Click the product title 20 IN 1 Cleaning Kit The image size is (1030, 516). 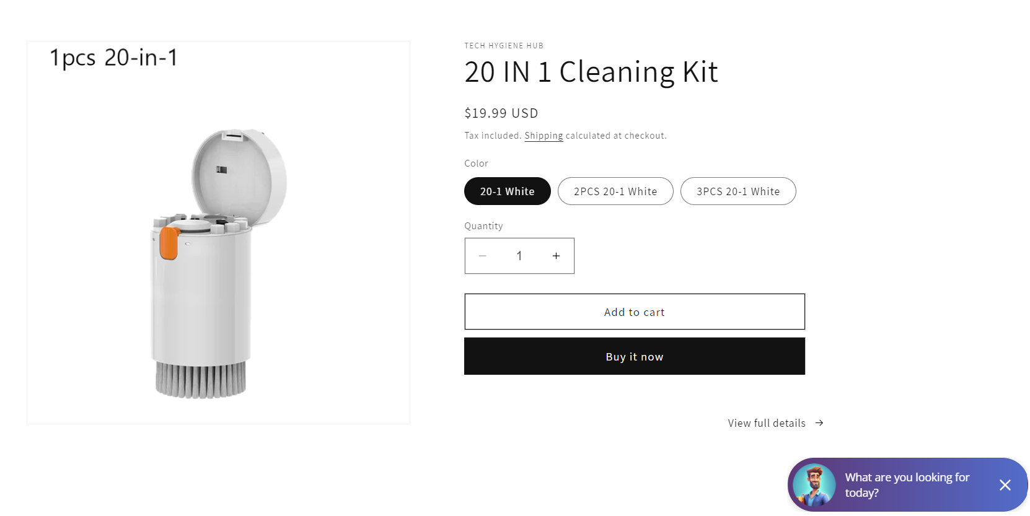pyautogui.click(x=591, y=71)
